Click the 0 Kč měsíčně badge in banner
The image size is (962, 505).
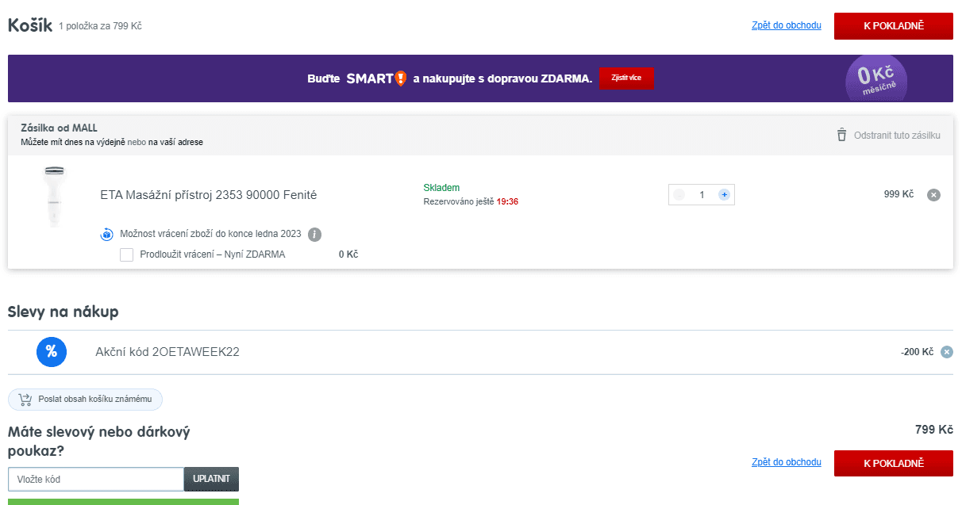[876, 78]
